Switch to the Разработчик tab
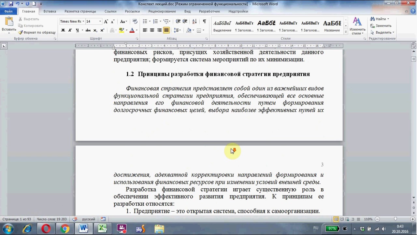This screenshot has width=417, height=235. coord(209,11)
